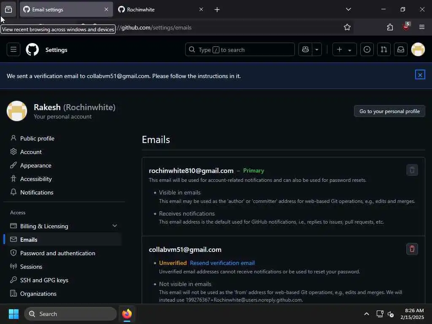
Task: Open the user avatar menu in header
Action: tap(418, 50)
